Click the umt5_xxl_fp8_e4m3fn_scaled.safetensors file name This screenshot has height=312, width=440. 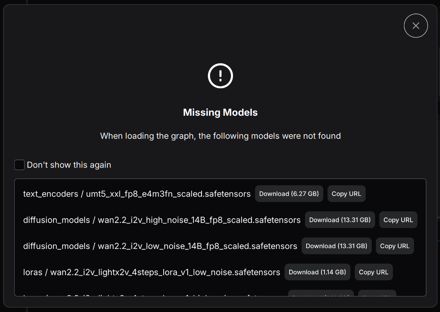point(168,194)
